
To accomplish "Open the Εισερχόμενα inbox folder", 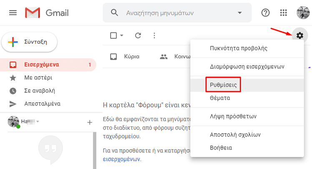I will (x=40, y=65).
